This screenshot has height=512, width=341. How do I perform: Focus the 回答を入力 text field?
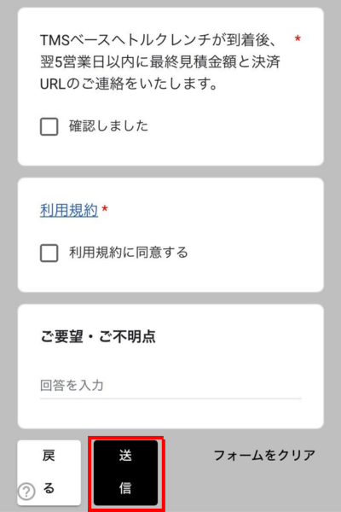point(170,386)
